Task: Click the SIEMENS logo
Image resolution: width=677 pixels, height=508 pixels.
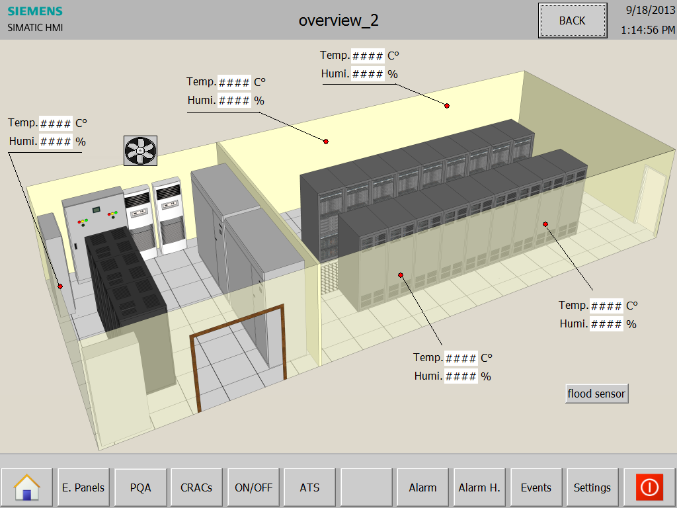Action: coord(35,11)
